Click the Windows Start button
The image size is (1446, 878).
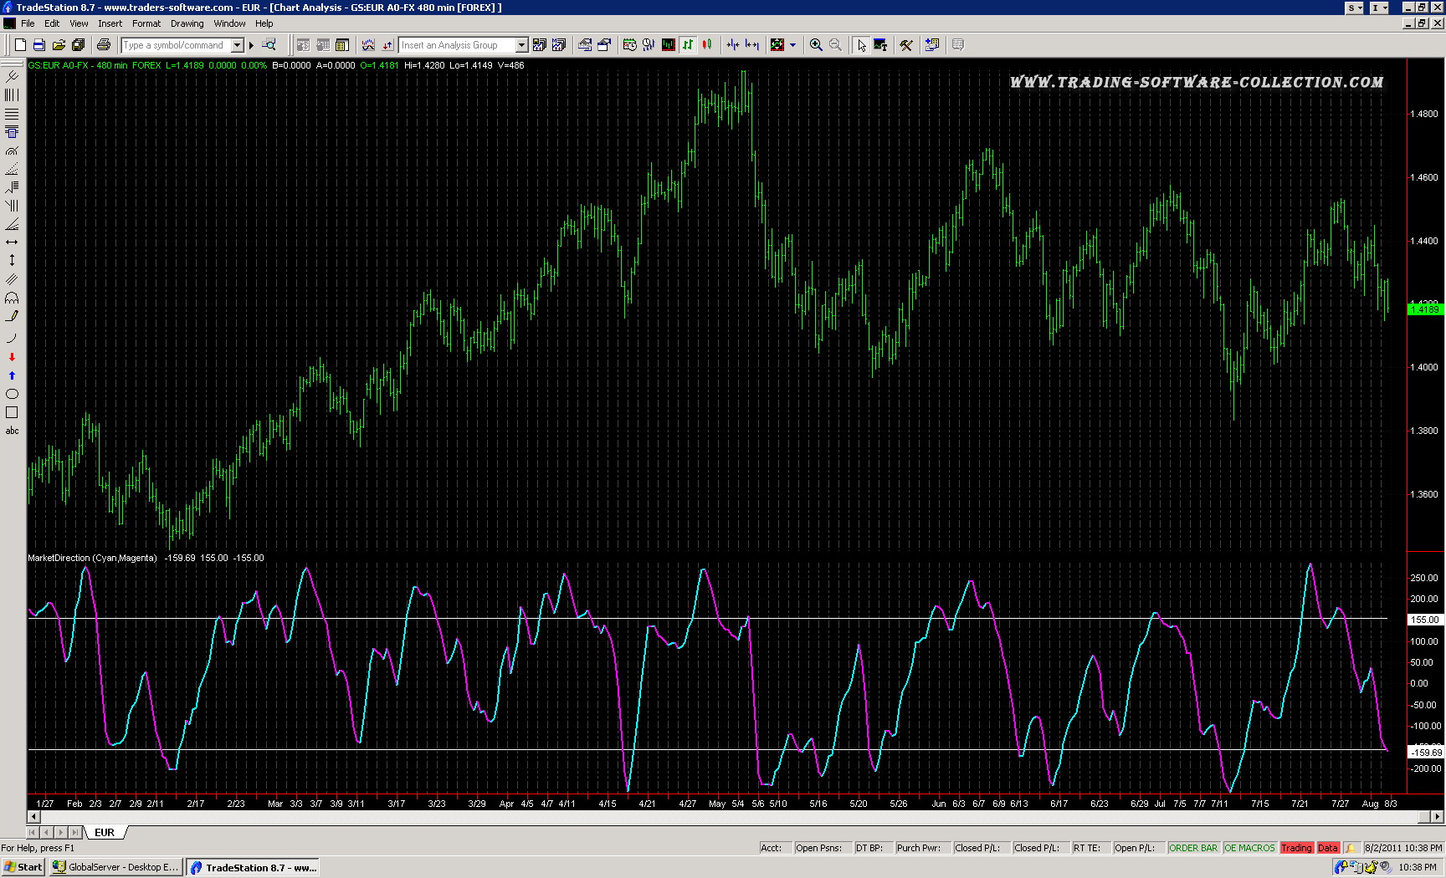(23, 867)
